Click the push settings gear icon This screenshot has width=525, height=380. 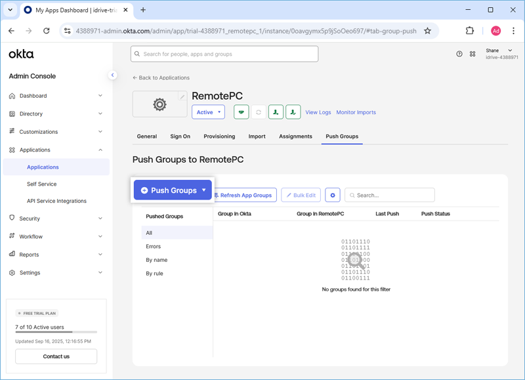pyautogui.click(x=333, y=195)
